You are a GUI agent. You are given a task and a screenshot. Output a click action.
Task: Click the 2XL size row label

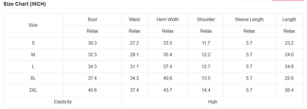pyautogui.click(x=33, y=90)
